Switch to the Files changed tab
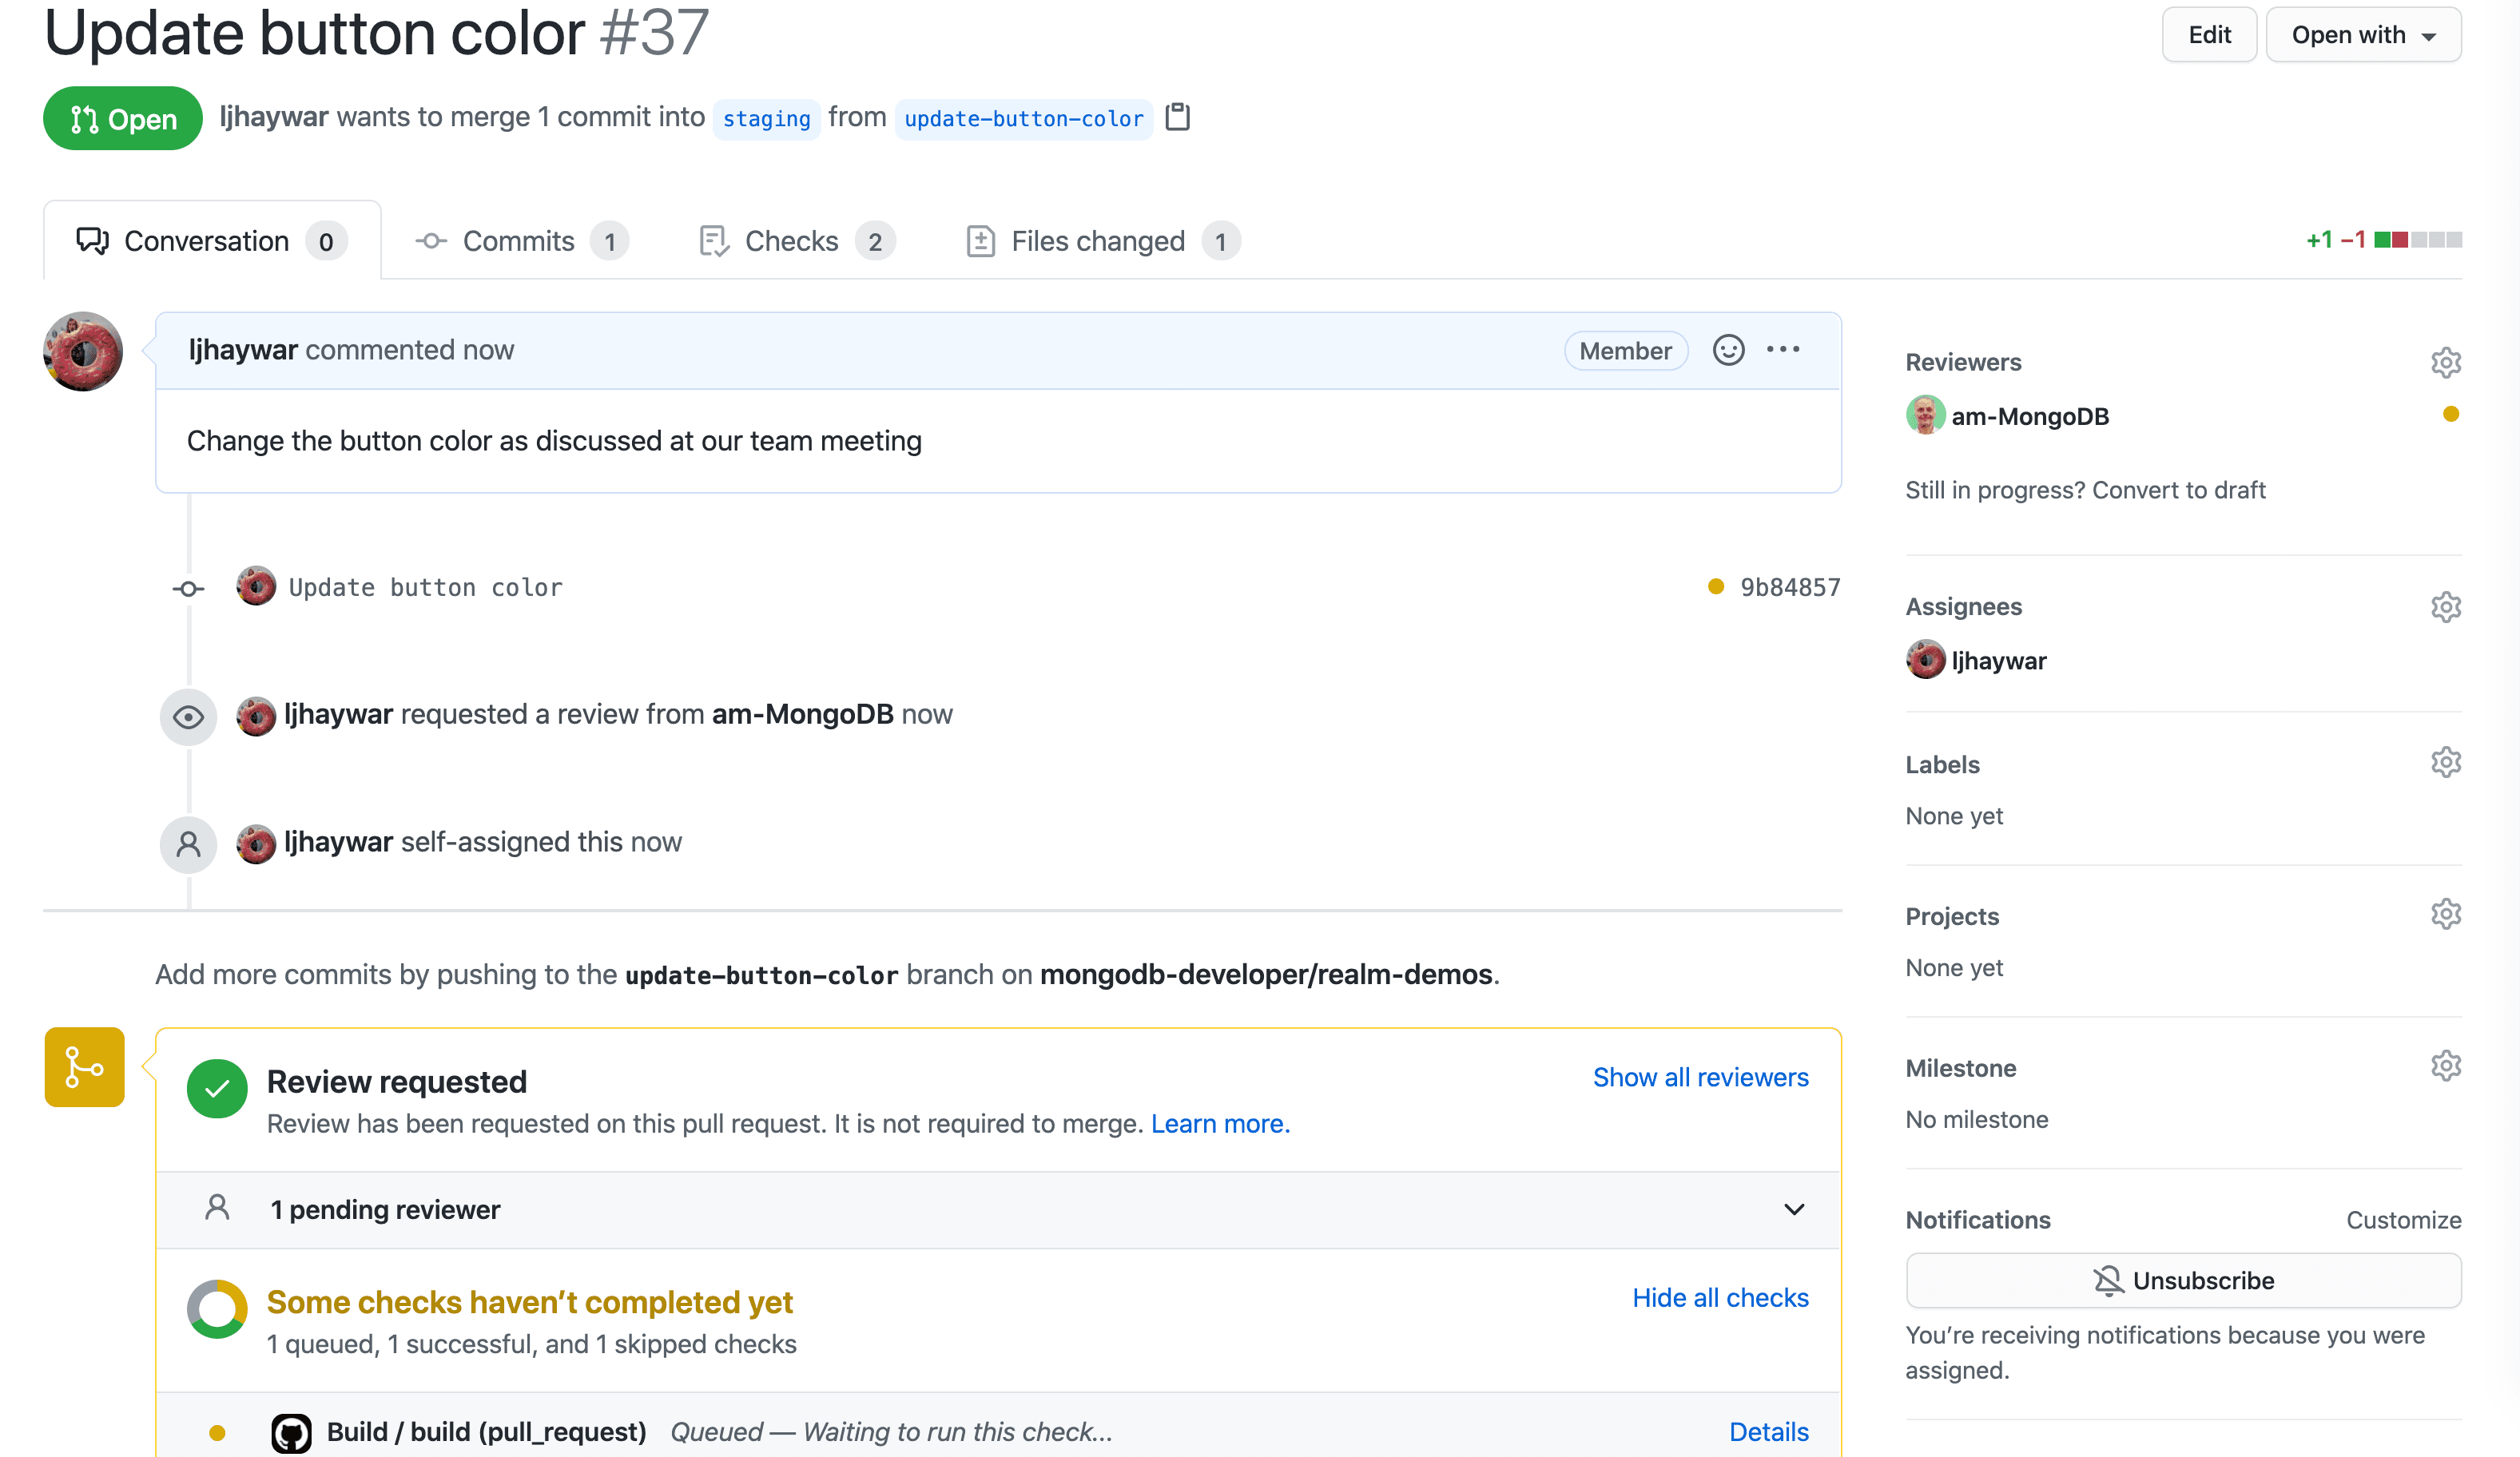Screen dimensions: 2520x1457 (1101, 241)
